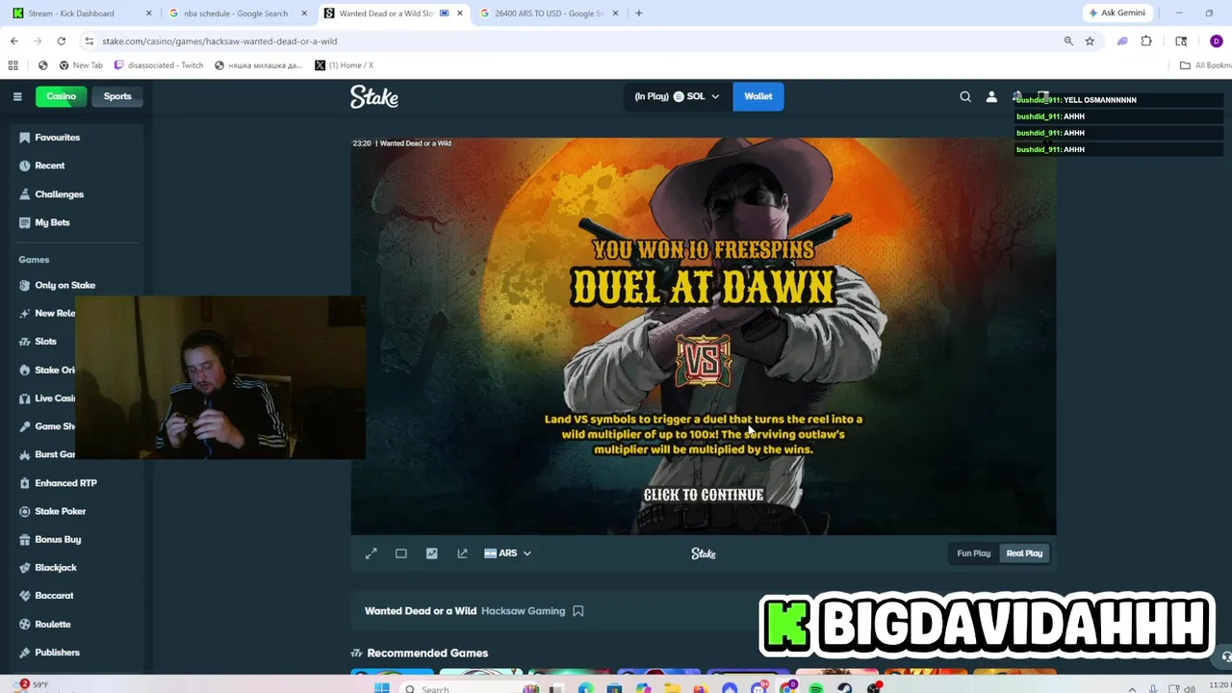The image size is (1232, 693).
Task: Open browser zoom magnifier icon
Action: pyautogui.click(x=1068, y=41)
